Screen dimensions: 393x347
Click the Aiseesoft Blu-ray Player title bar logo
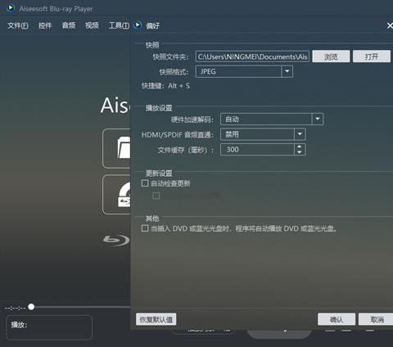pyautogui.click(x=11, y=8)
